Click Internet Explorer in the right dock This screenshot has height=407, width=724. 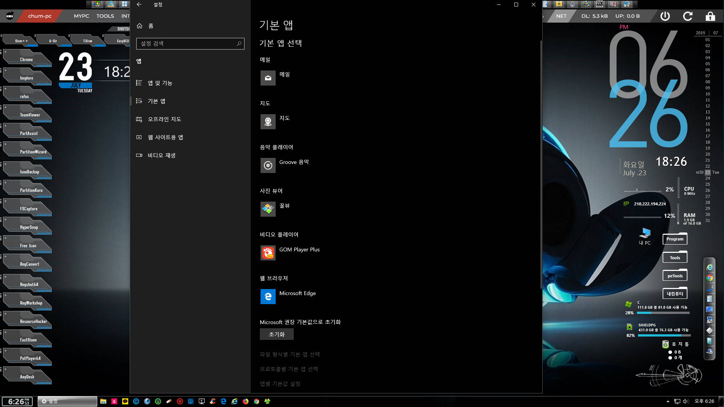(710, 267)
